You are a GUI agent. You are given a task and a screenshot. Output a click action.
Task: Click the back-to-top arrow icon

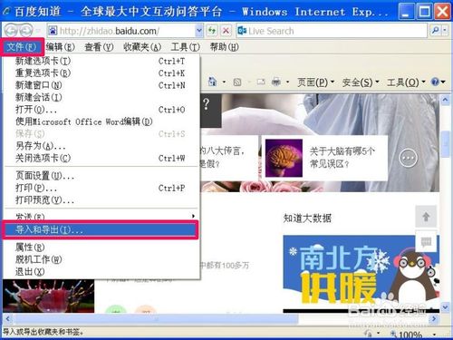coord(426,217)
